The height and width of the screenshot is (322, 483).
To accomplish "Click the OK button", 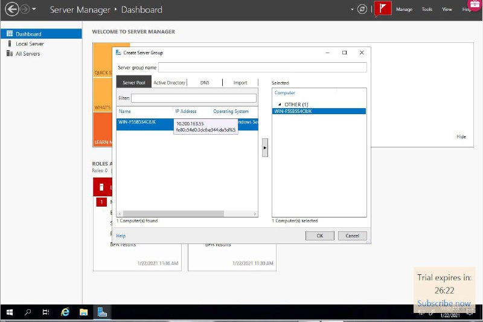I will [320, 236].
